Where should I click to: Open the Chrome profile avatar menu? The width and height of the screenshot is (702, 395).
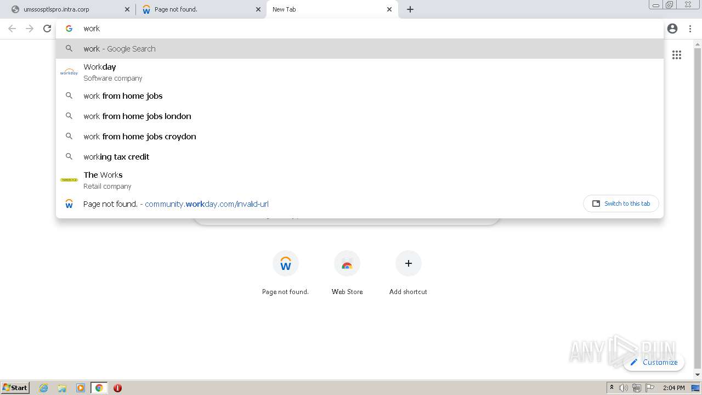[672, 29]
